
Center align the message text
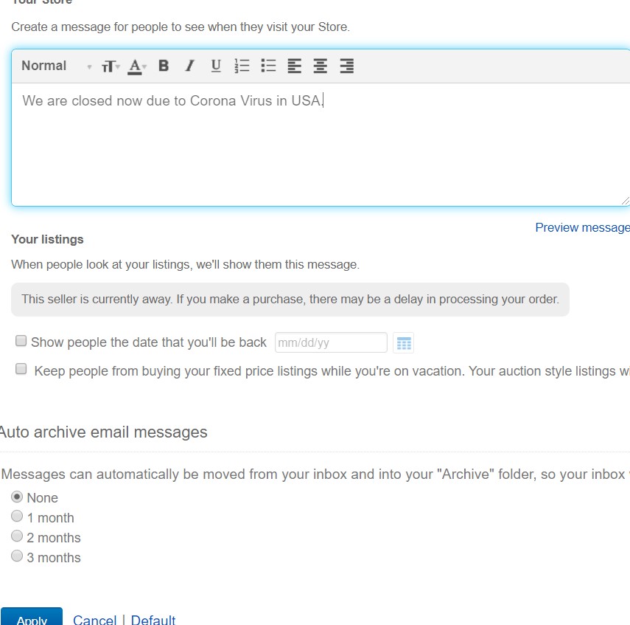pos(321,66)
